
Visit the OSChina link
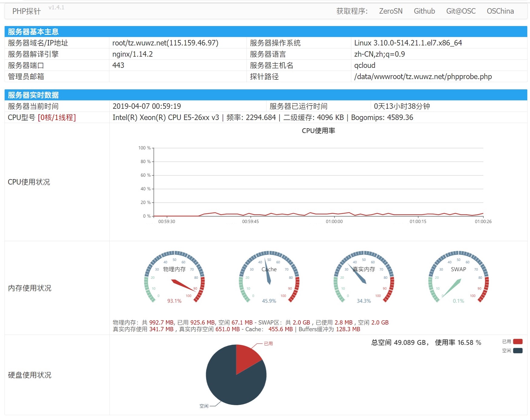(x=500, y=11)
